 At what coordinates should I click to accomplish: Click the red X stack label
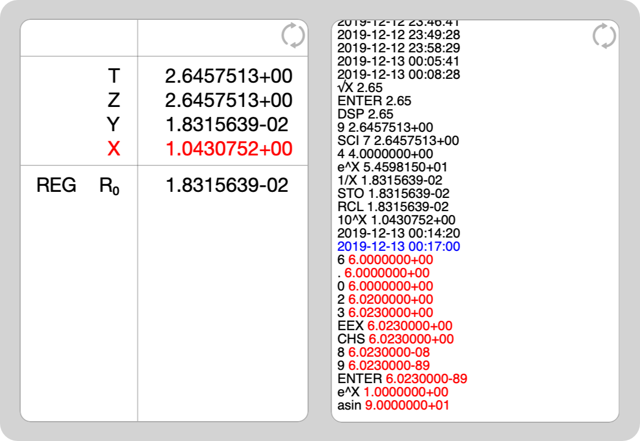pyautogui.click(x=114, y=149)
